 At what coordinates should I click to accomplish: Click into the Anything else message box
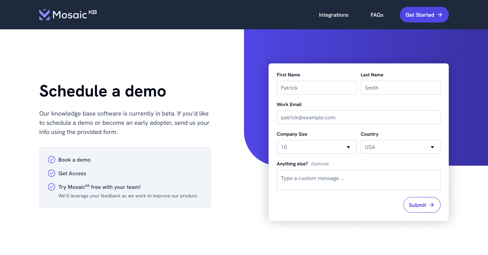coord(358,180)
